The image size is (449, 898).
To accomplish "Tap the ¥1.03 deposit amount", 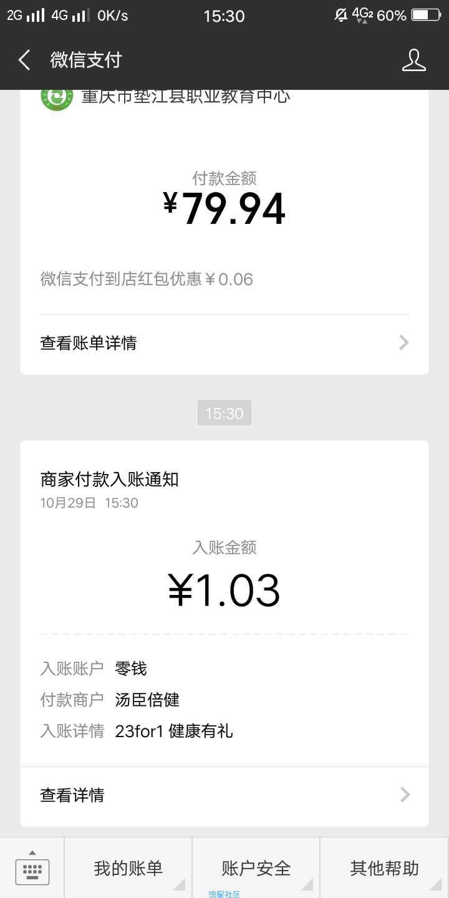I will tap(224, 591).
